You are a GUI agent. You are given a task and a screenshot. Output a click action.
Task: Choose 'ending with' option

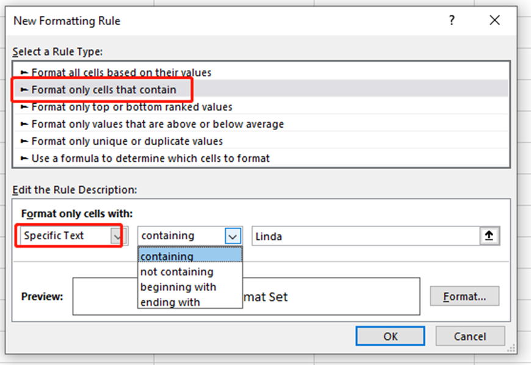(190, 302)
